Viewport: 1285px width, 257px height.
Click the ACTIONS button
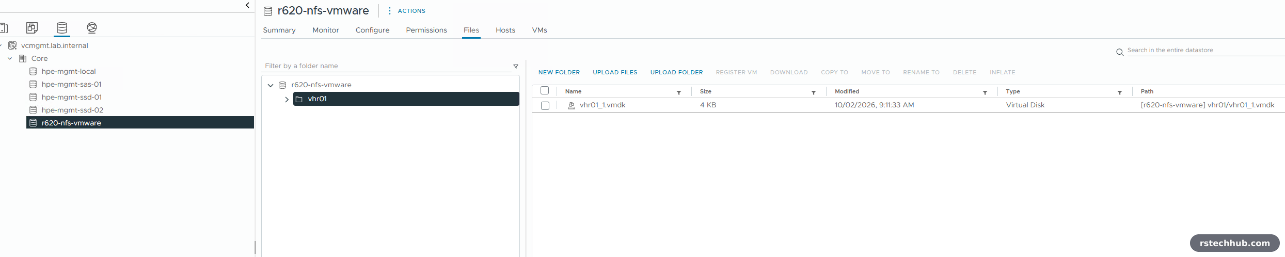coord(411,11)
